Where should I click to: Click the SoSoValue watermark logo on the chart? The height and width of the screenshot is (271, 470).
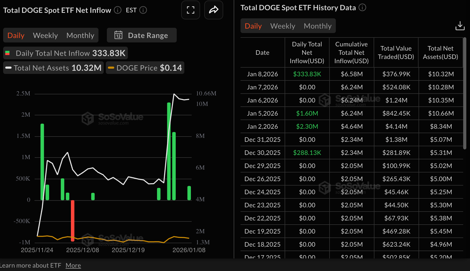point(113,117)
